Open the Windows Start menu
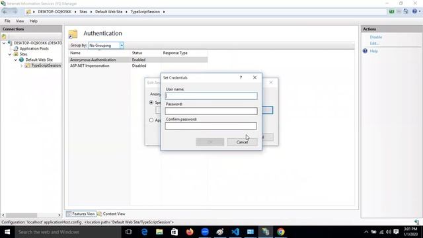The width and height of the screenshot is (423, 238). [x=7, y=232]
